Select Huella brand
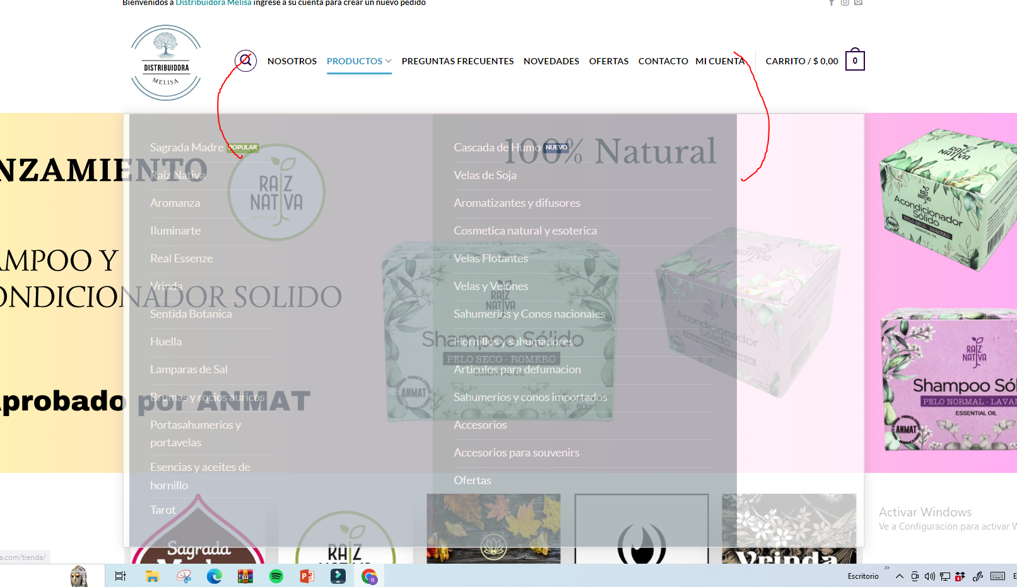Viewport: 1017px width, 587px height. (166, 342)
